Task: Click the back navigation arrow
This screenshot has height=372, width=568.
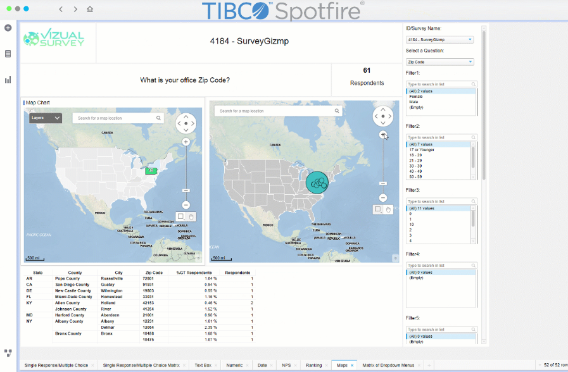Action: coord(61,9)
